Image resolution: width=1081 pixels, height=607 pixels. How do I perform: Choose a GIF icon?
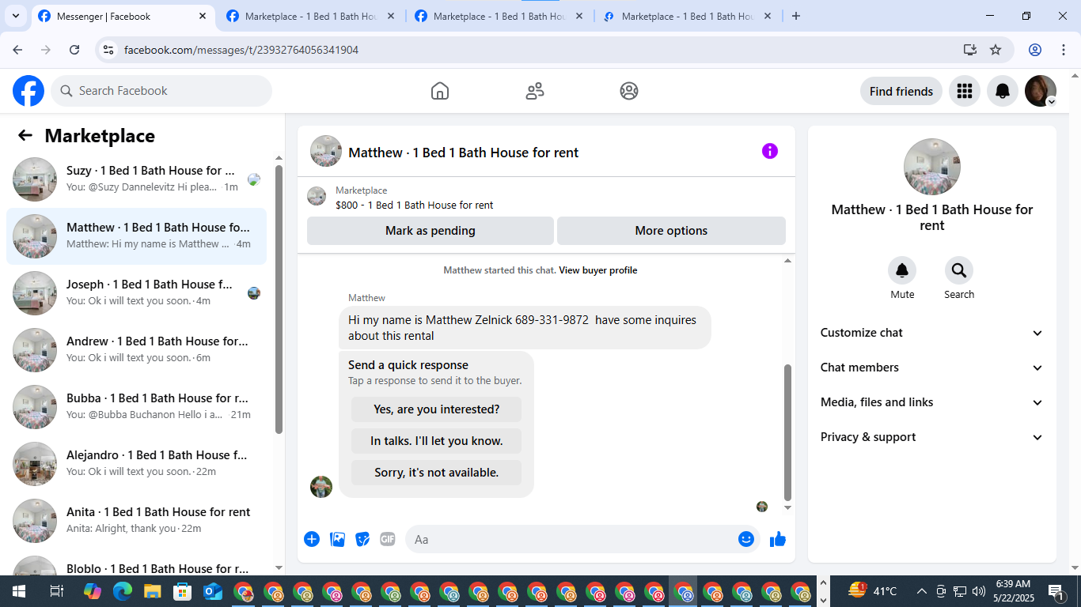click(x=388, y=539)
